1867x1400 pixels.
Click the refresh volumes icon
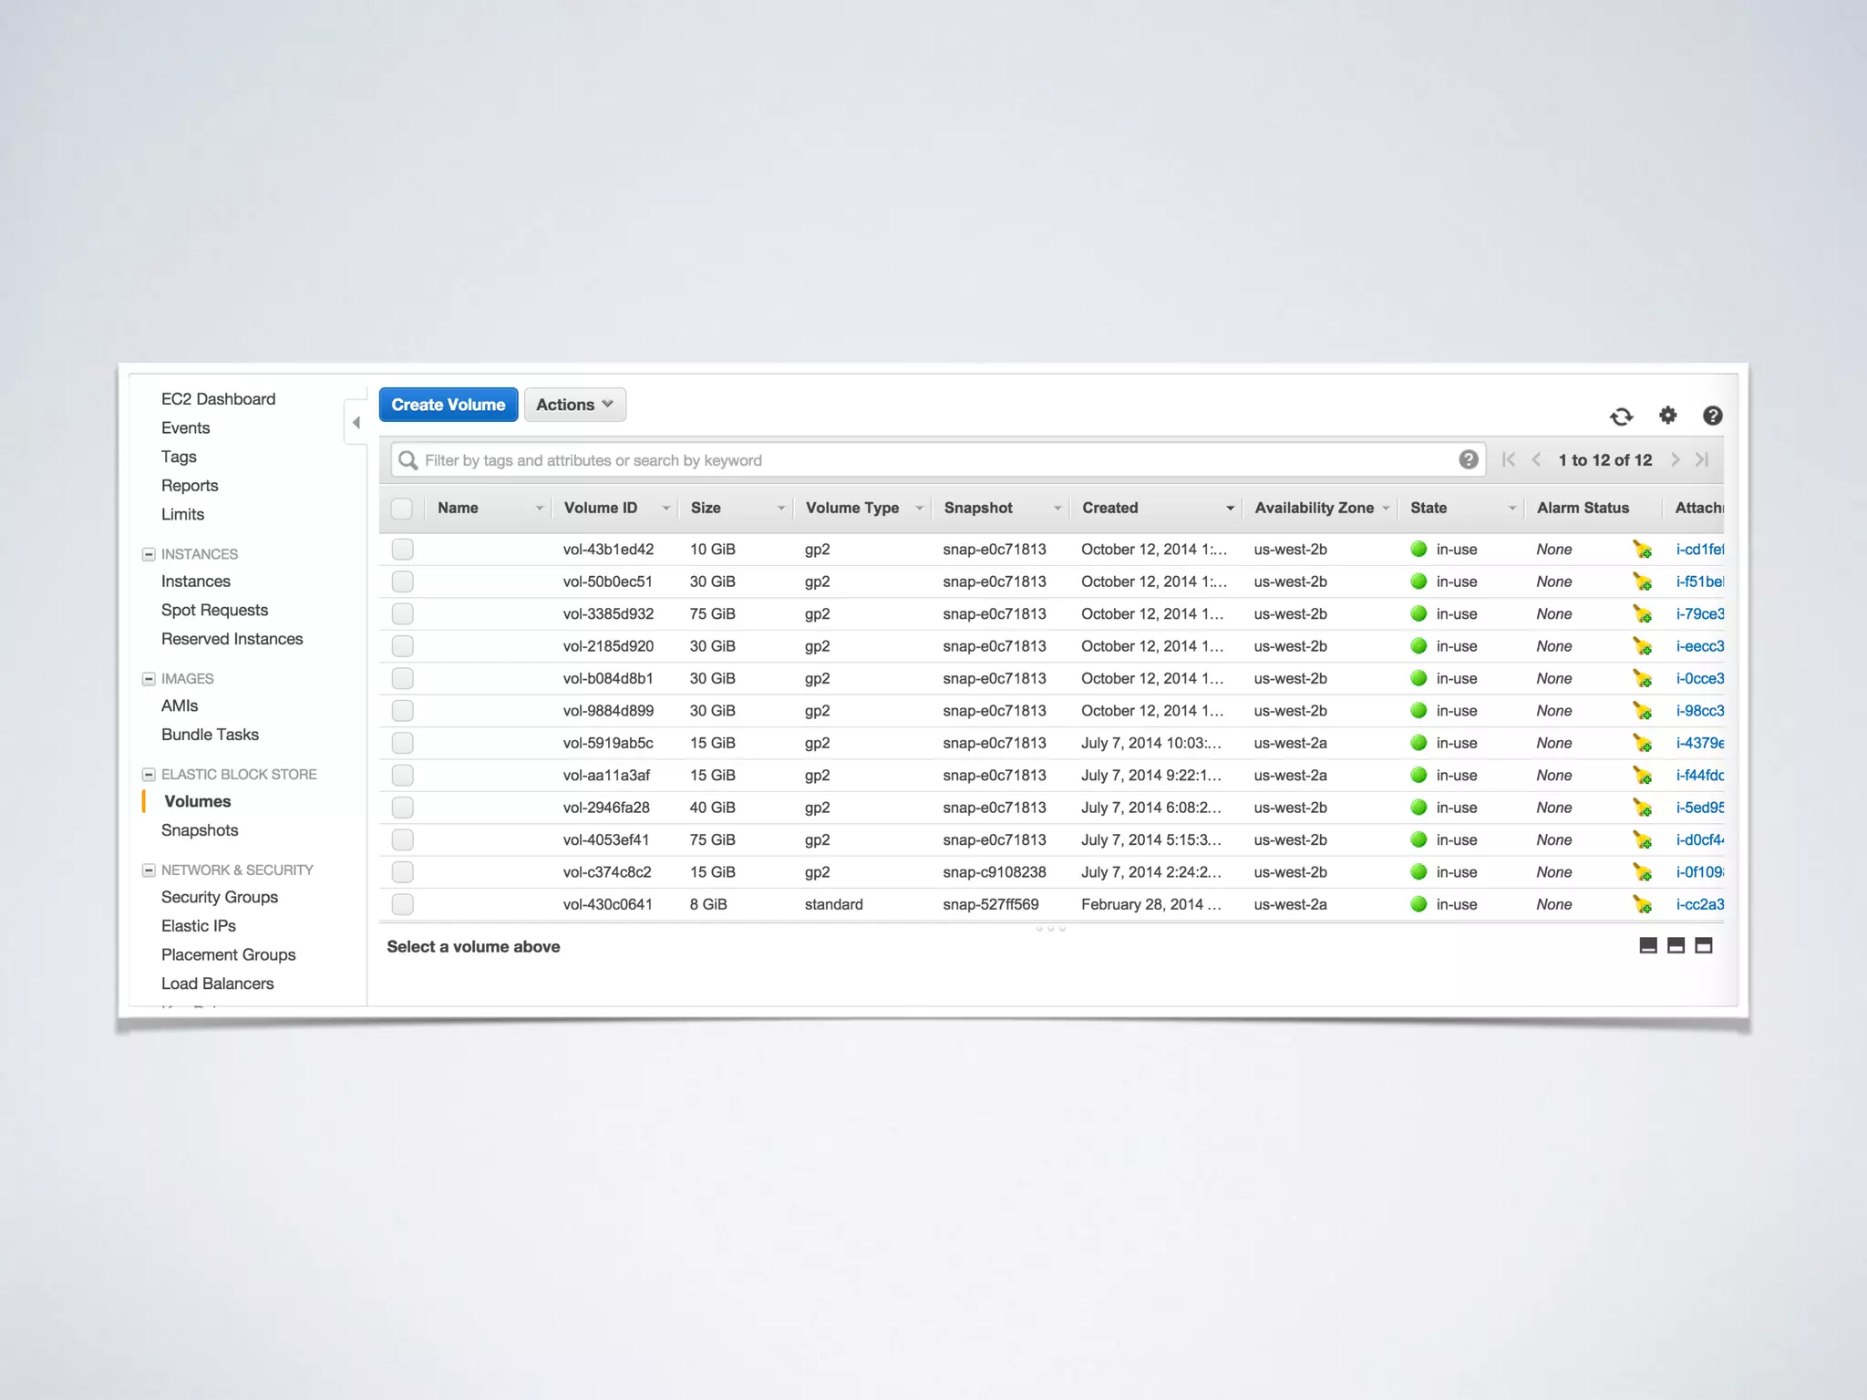[x=1621, y=417]
